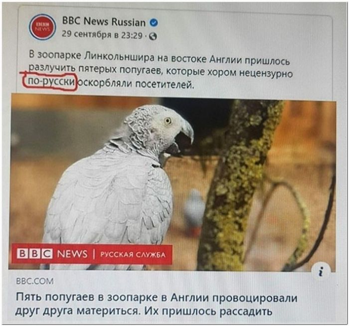Click the red-circled word 'по-русски'
This screenshot has width=349, height=326.
[x=51, y=81]
